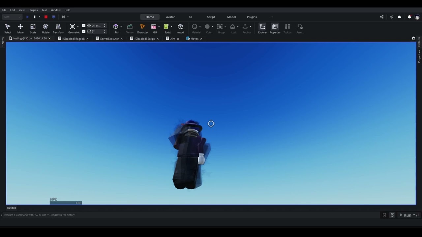422x237 pixels.
Task: Toggle the move snapping checkbox
Action: (x=84, y=26)
